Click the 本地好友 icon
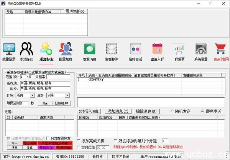This screenshot has height=160, width=230. click(26, 52)
